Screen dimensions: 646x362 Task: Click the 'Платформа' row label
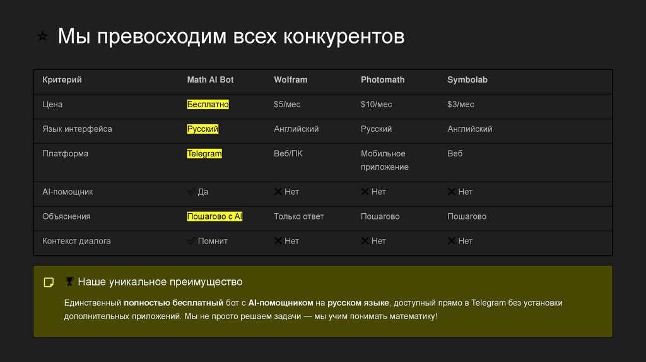tap(65, 154)
